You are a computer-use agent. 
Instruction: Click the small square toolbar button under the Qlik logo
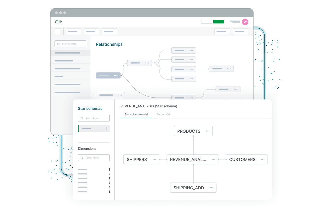(58, 31)
